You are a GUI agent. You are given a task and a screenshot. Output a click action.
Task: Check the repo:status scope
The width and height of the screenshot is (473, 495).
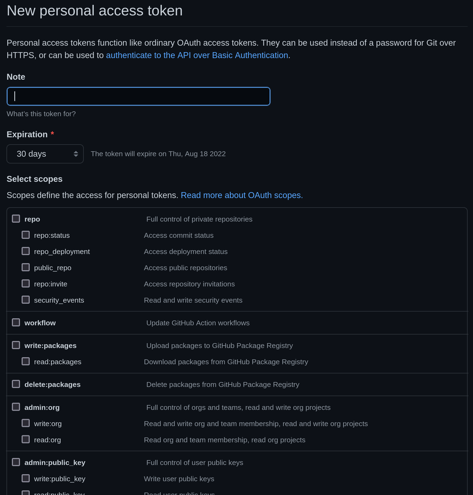pos(26,235)
